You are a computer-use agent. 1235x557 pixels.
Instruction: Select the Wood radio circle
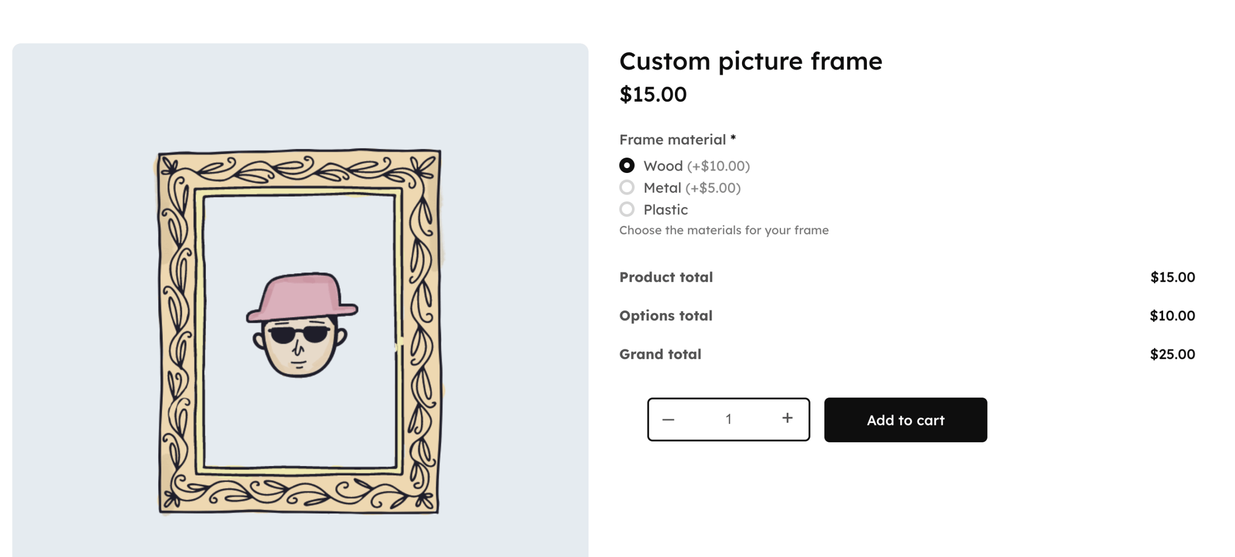(627, 166)
